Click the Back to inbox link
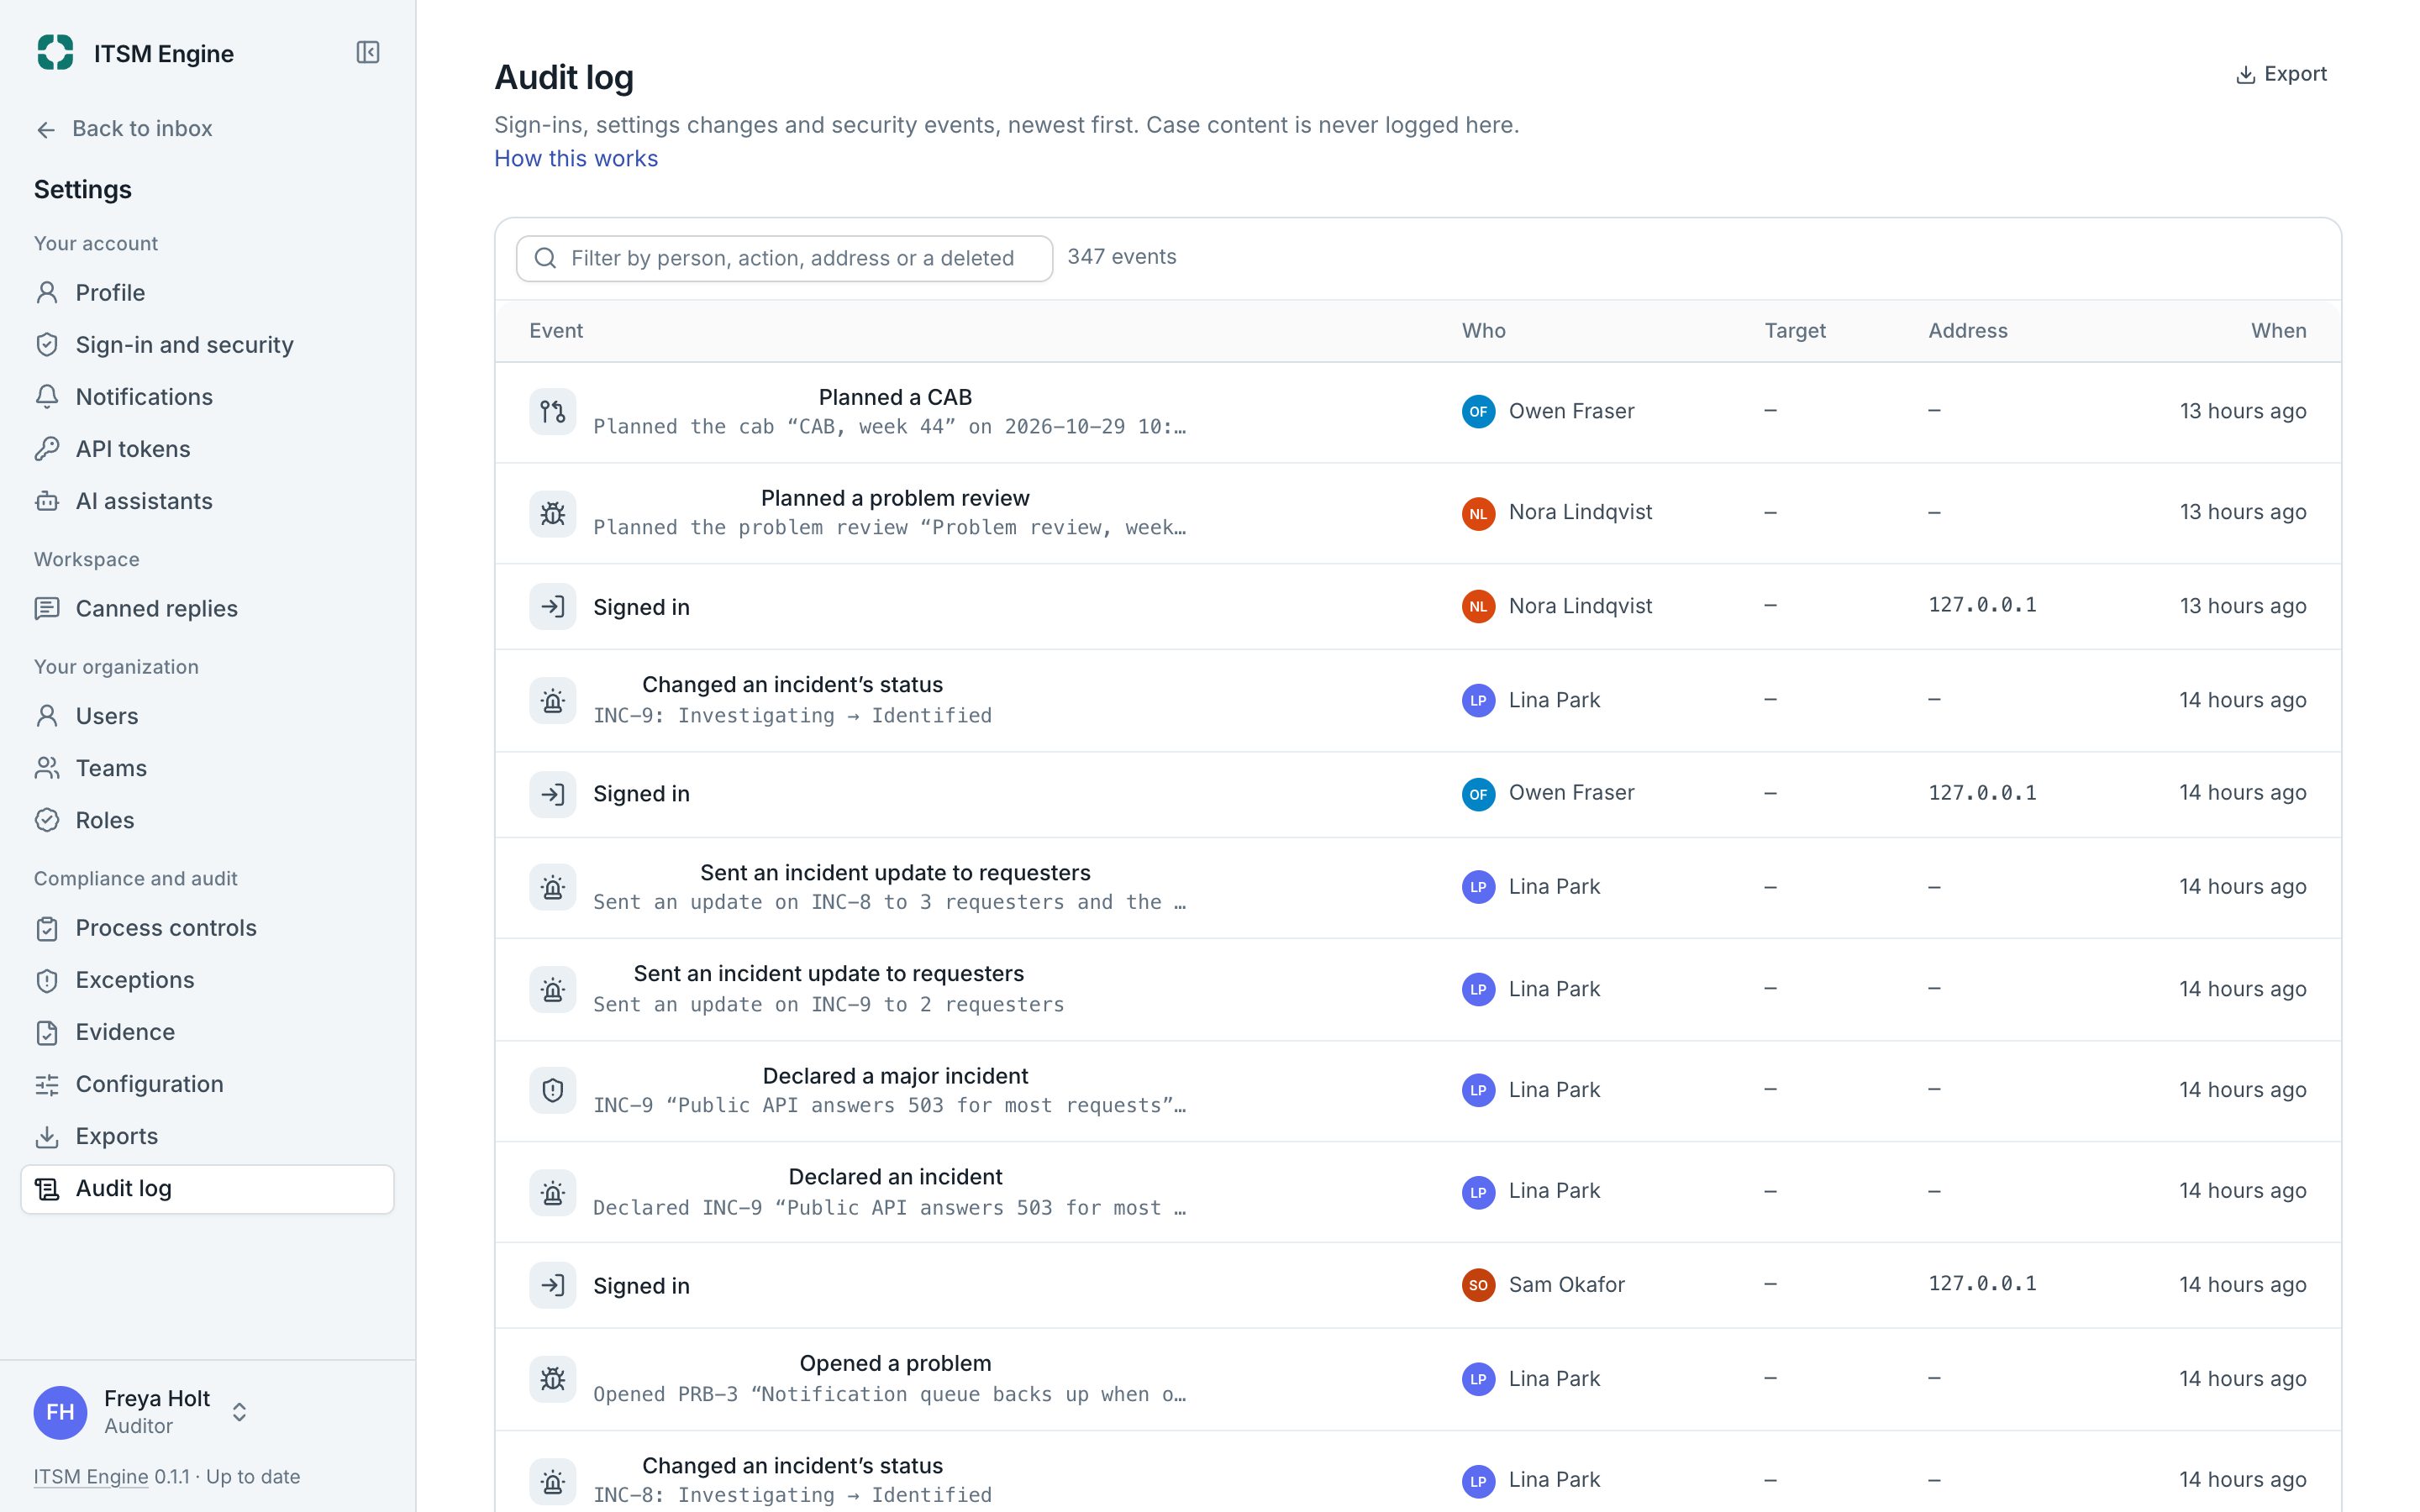Image resolution: width=2420 pixels, height=1512 pixels. (x=124, y=129)
